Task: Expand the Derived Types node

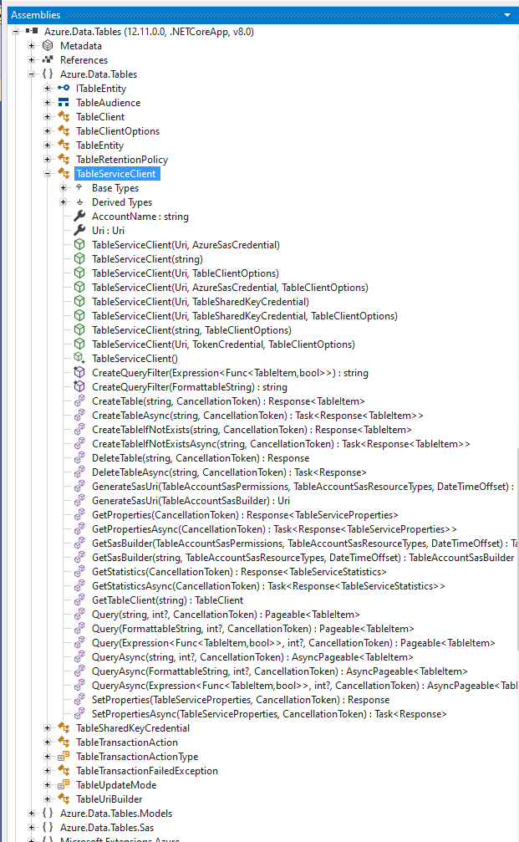Action: (64, 202)
